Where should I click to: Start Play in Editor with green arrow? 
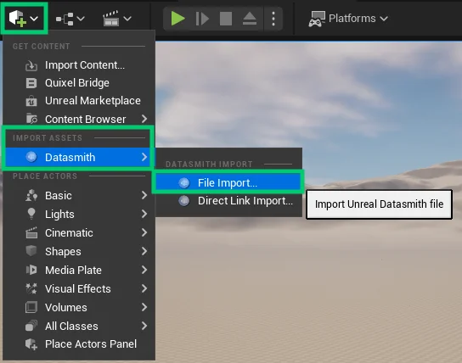(177, 19)
